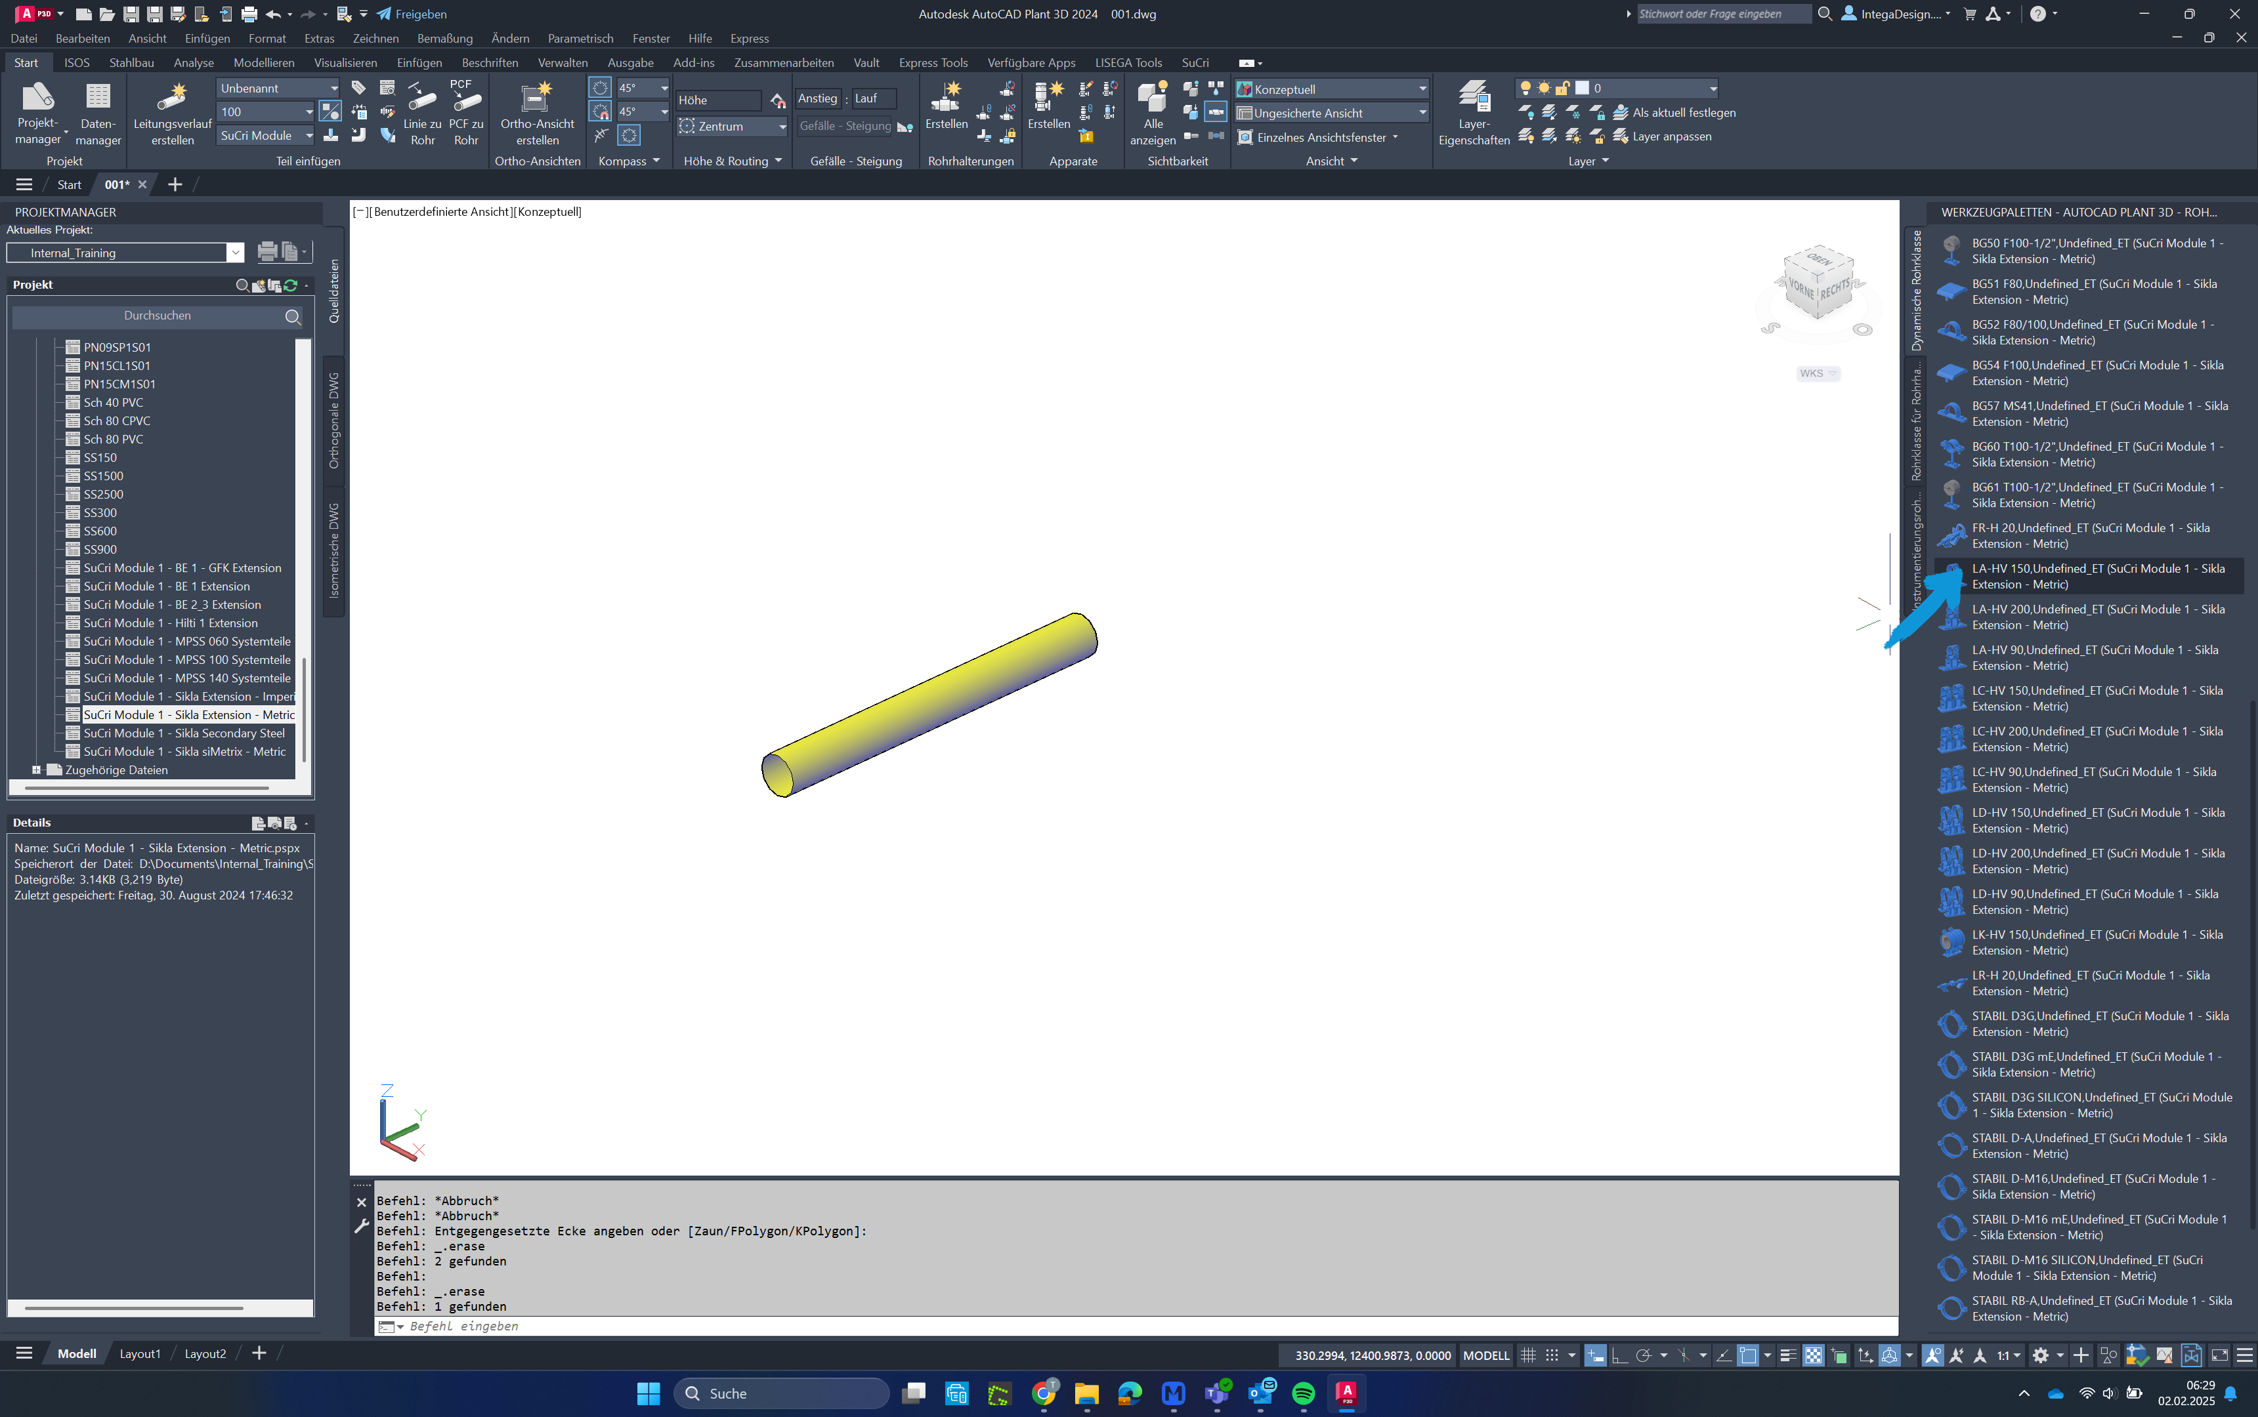Toggle snap mode in status bar

coord(1553,1355)
